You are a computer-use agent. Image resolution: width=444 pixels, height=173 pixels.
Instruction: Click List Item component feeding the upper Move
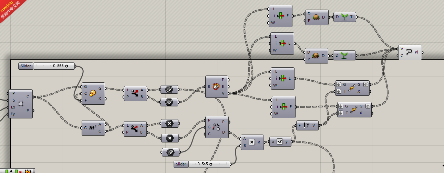(x=282, y=78)
